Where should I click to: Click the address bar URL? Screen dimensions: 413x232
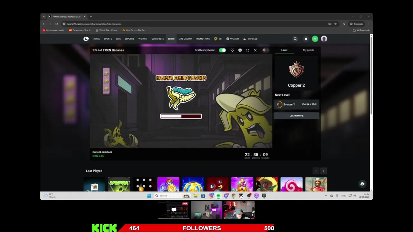tap(94, 24)
